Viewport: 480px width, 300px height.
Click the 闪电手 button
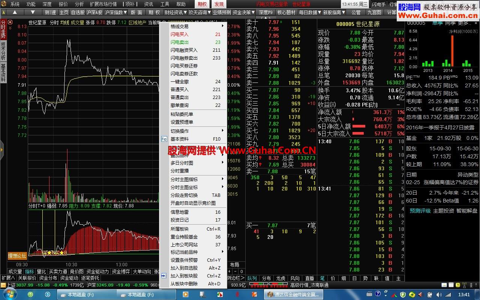[379, 4]
